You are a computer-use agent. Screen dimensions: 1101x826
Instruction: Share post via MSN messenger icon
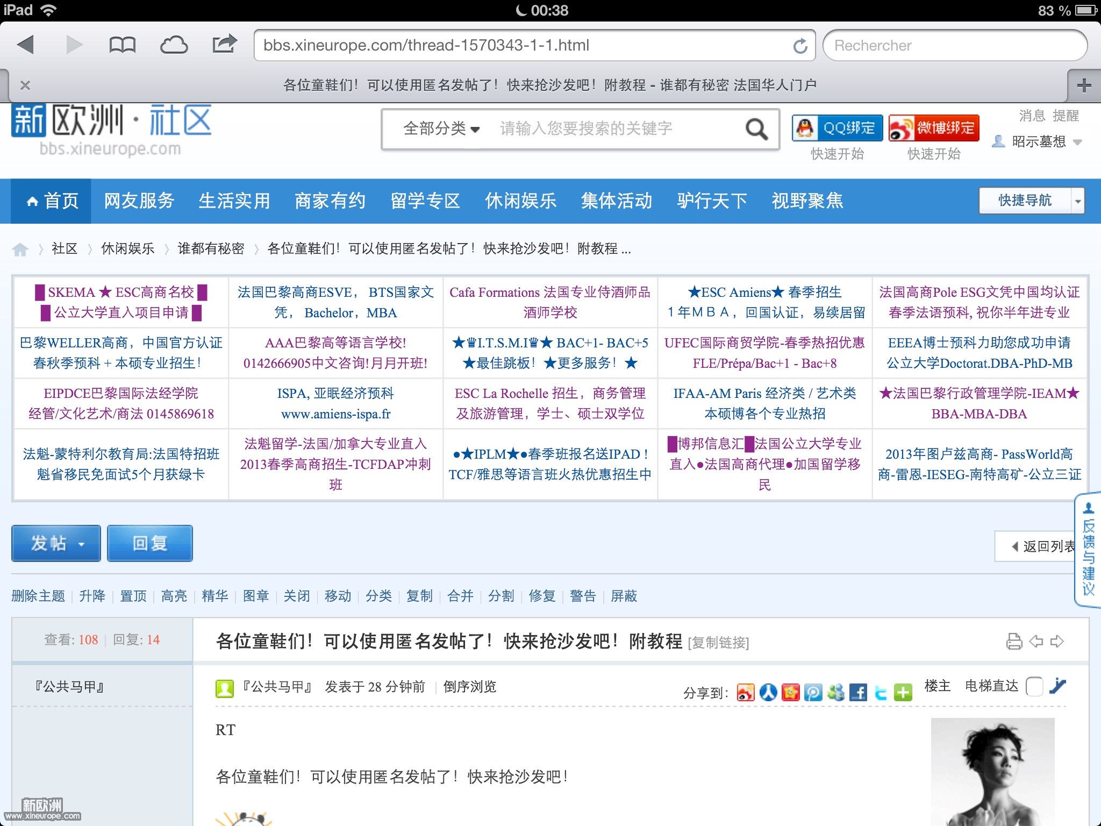(x=836, y=693)
